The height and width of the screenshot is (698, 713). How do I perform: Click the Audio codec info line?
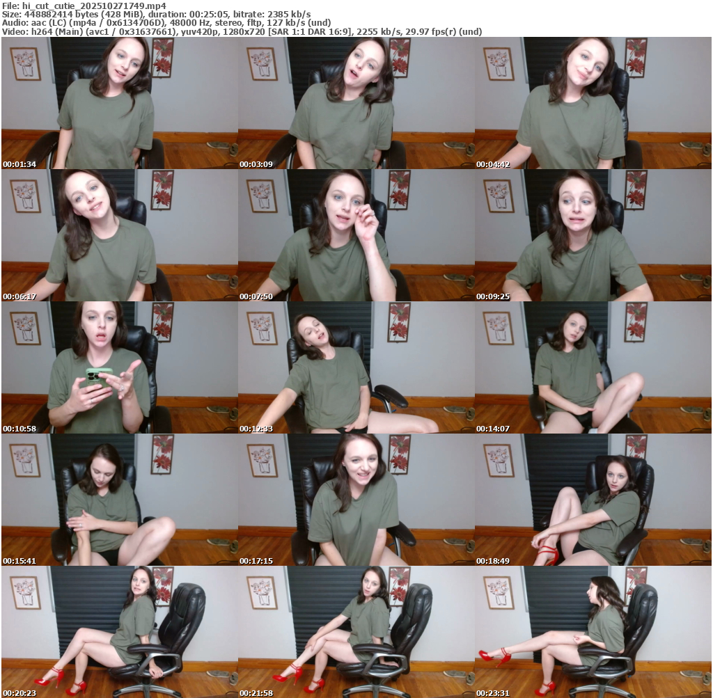(x=166, y=23)
